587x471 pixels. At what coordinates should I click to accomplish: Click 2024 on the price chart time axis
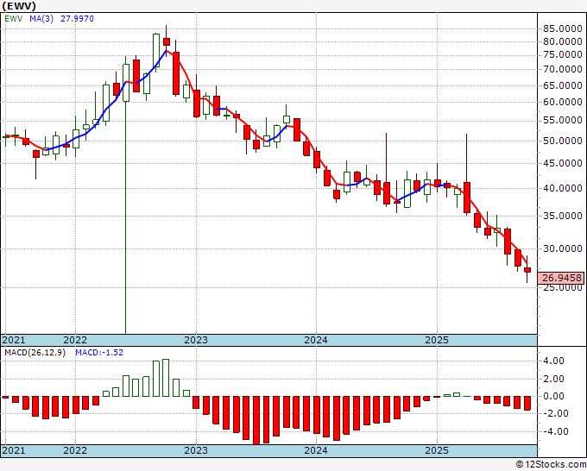[x=316, y=340]
